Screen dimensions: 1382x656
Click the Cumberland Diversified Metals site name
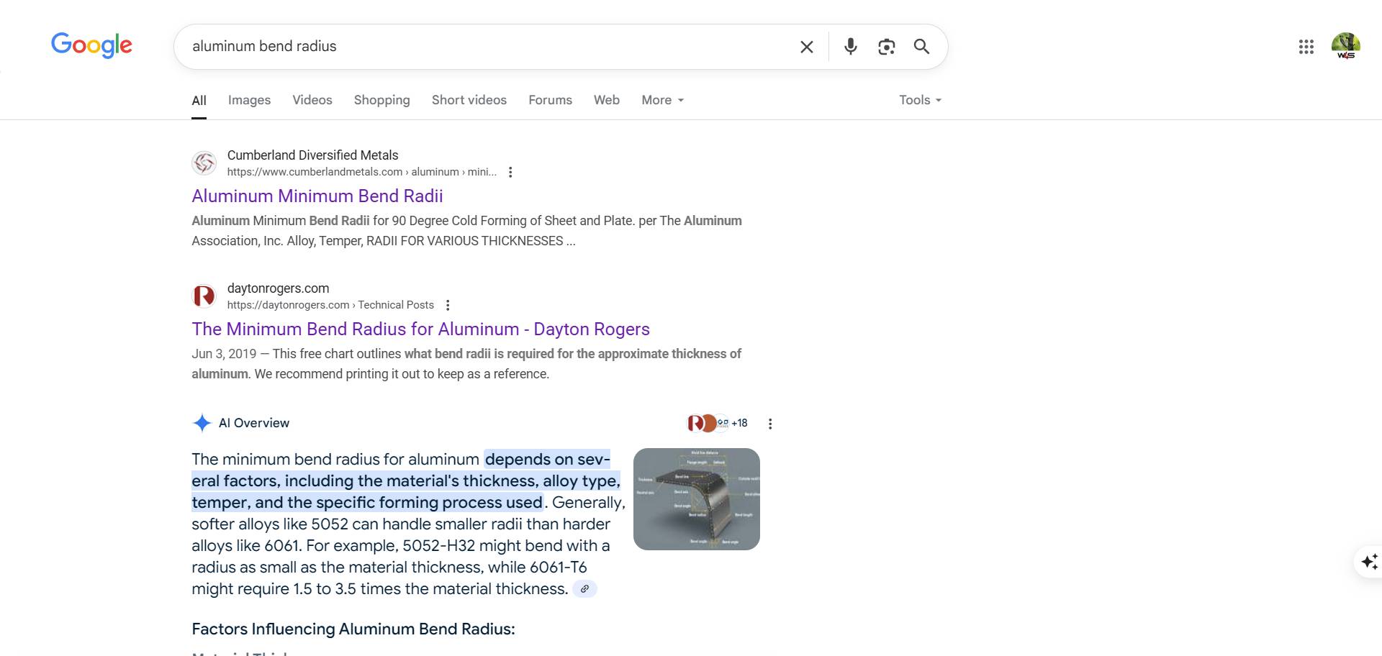click(x=312, y=155)
